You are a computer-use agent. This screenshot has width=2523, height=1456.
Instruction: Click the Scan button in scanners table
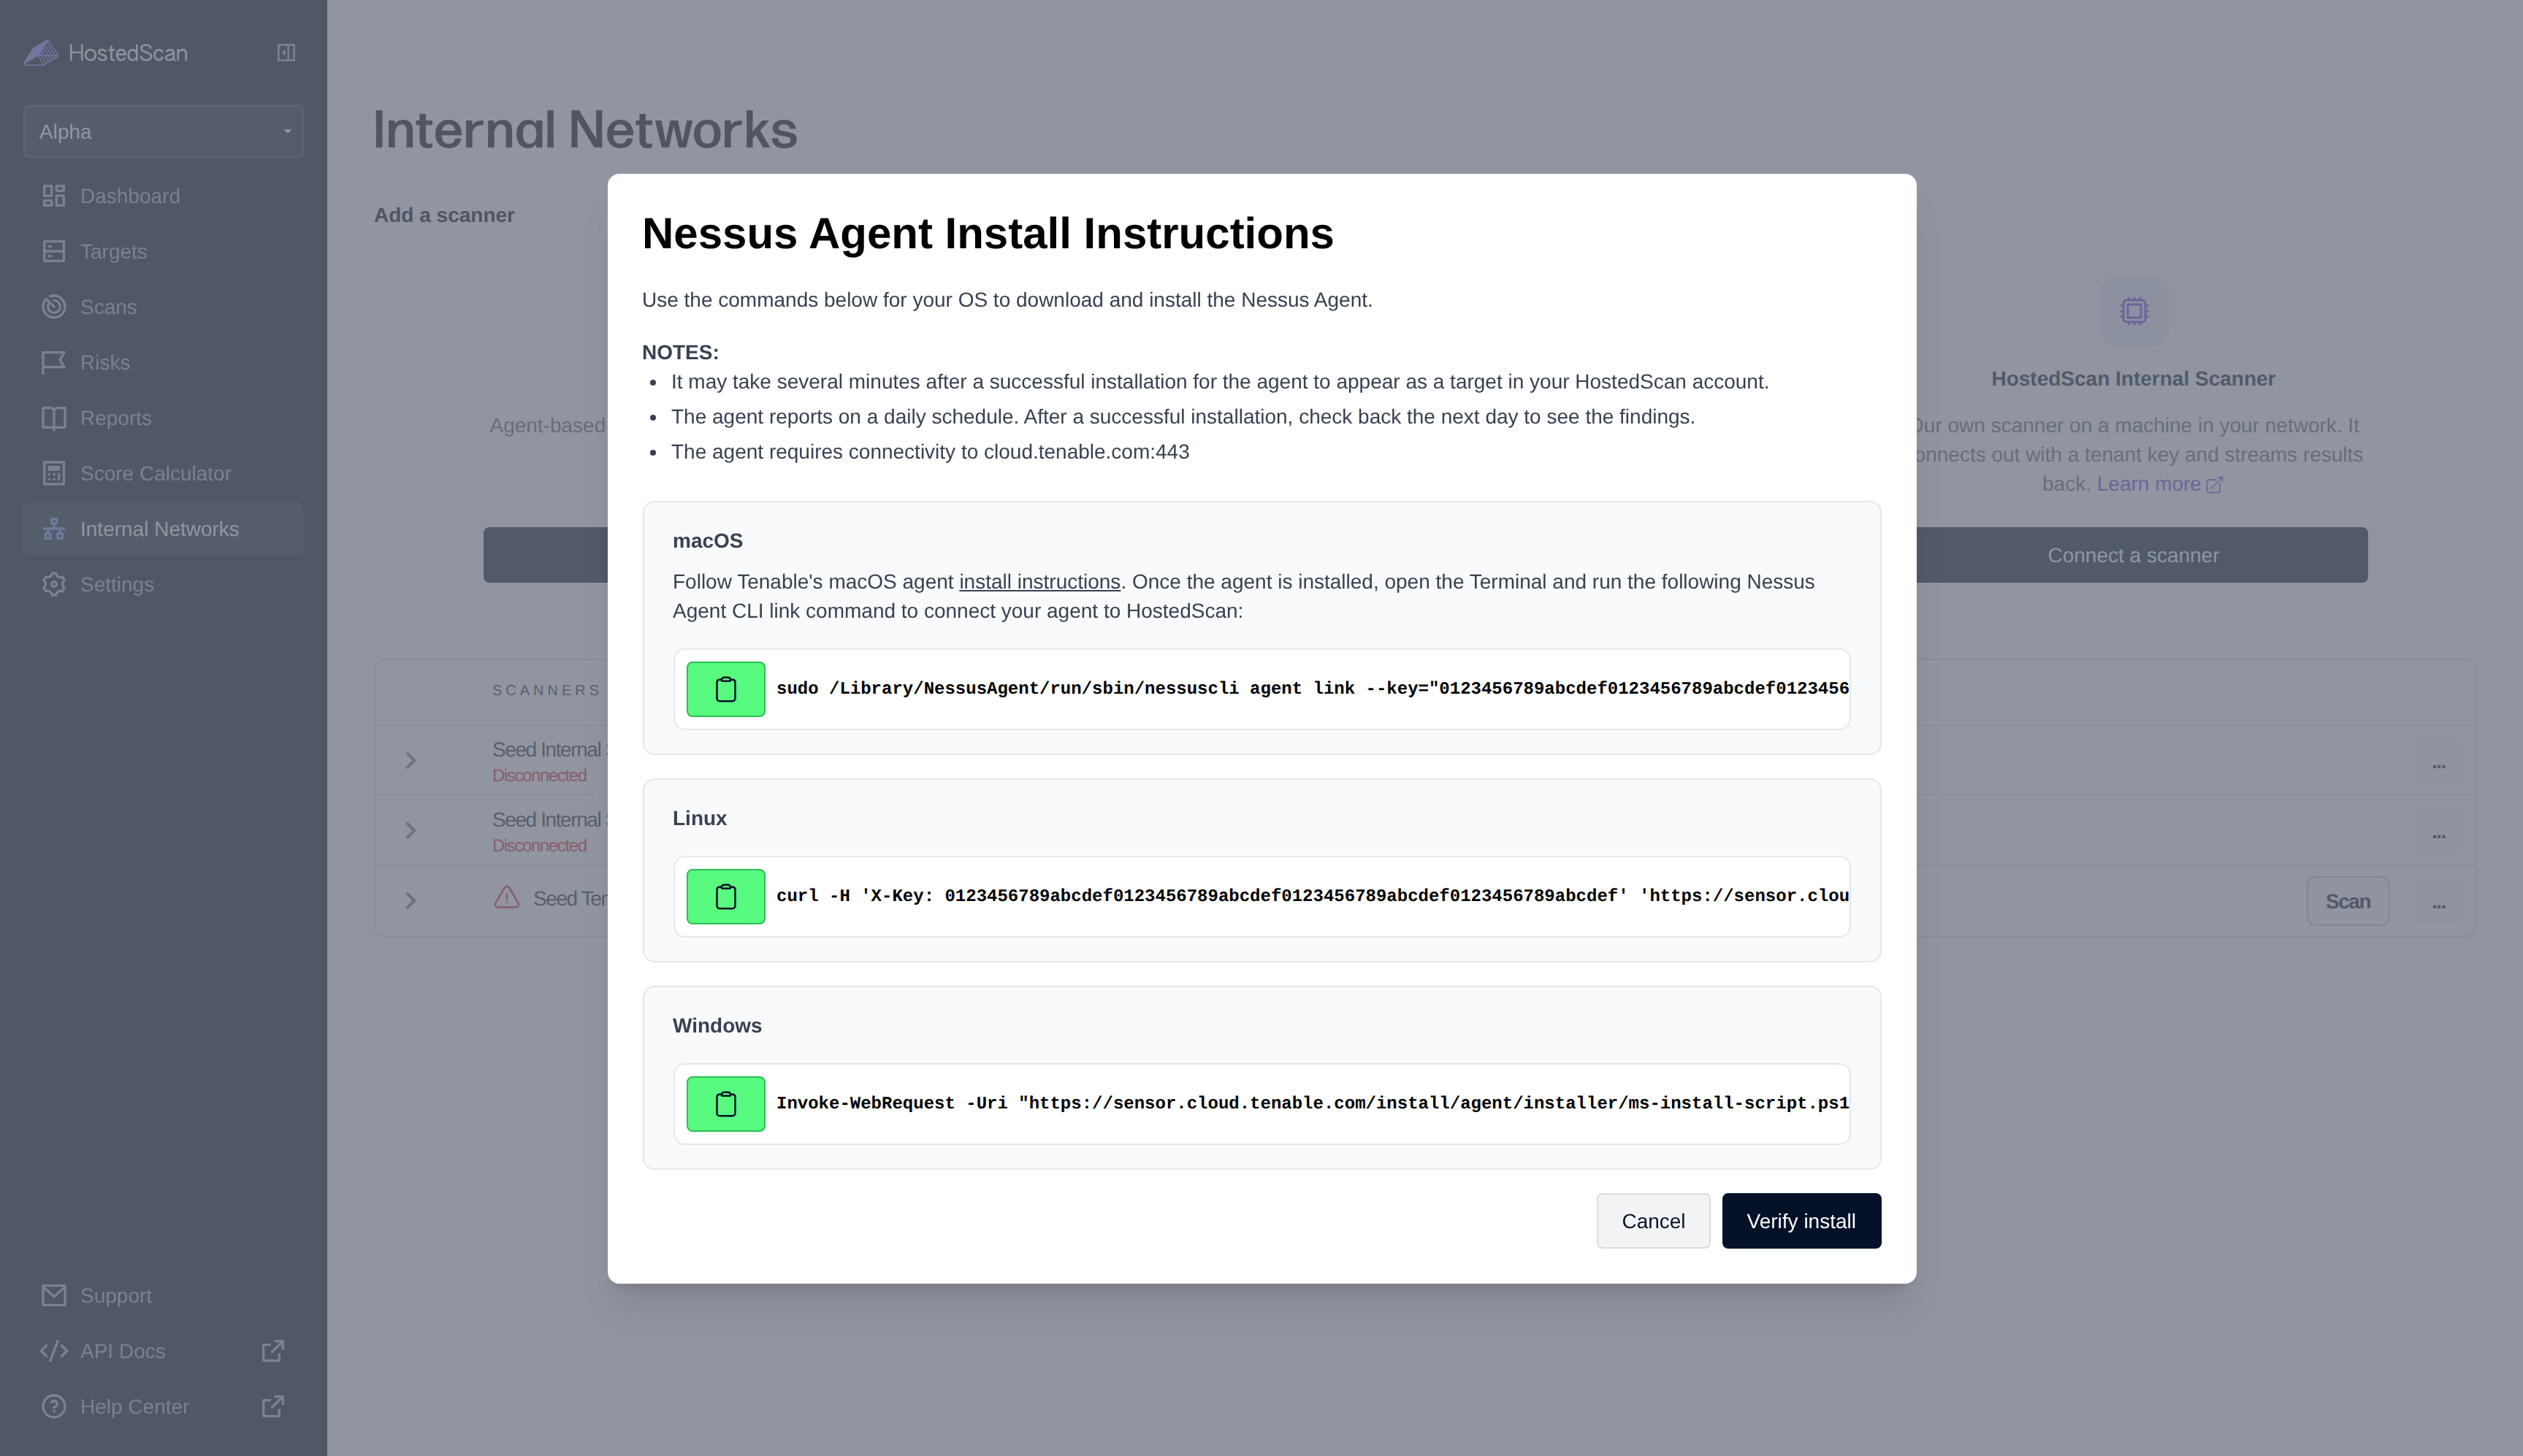click(2348, 901)
